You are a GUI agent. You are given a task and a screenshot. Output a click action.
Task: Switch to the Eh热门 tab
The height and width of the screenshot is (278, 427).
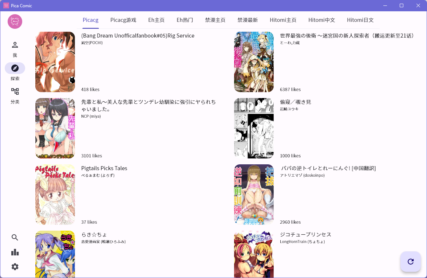pyautogui.click(x=185, y=20)
